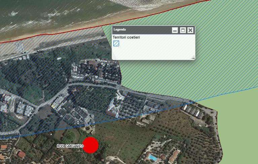Maximize the Legenda window
Image resolution: width=258 pixels, height=164 pixels.
click(183, 30)
